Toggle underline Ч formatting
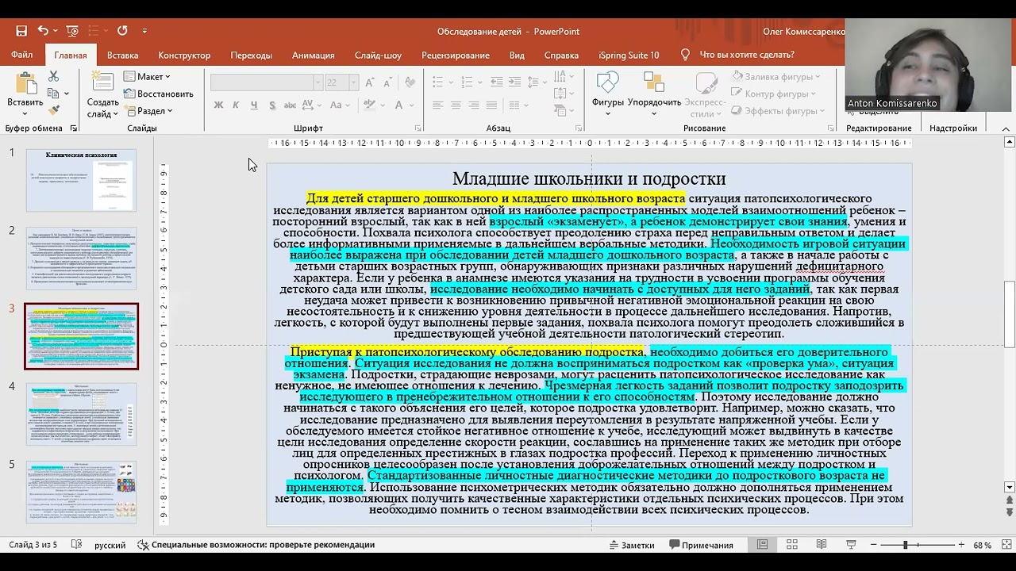The width and height of the screenshot is (1016, 571). click(x=254, y=105)
